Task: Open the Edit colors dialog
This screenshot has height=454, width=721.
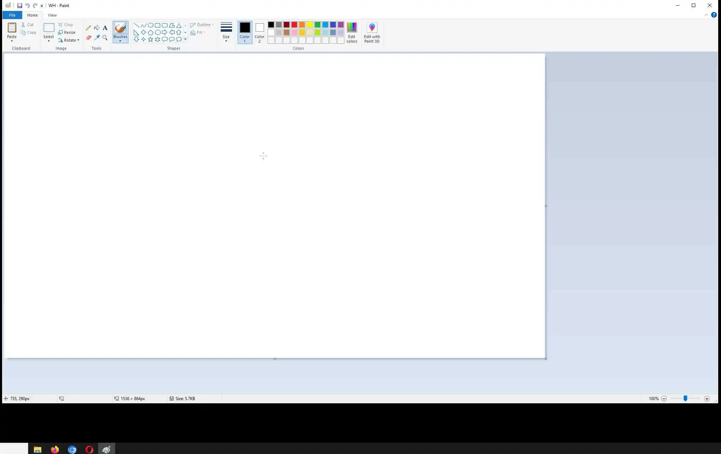Action: pos(352,32)
